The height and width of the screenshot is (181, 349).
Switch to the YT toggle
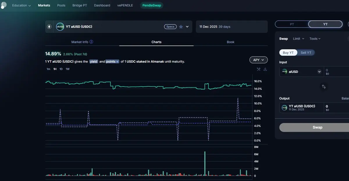tap(325, 24)
